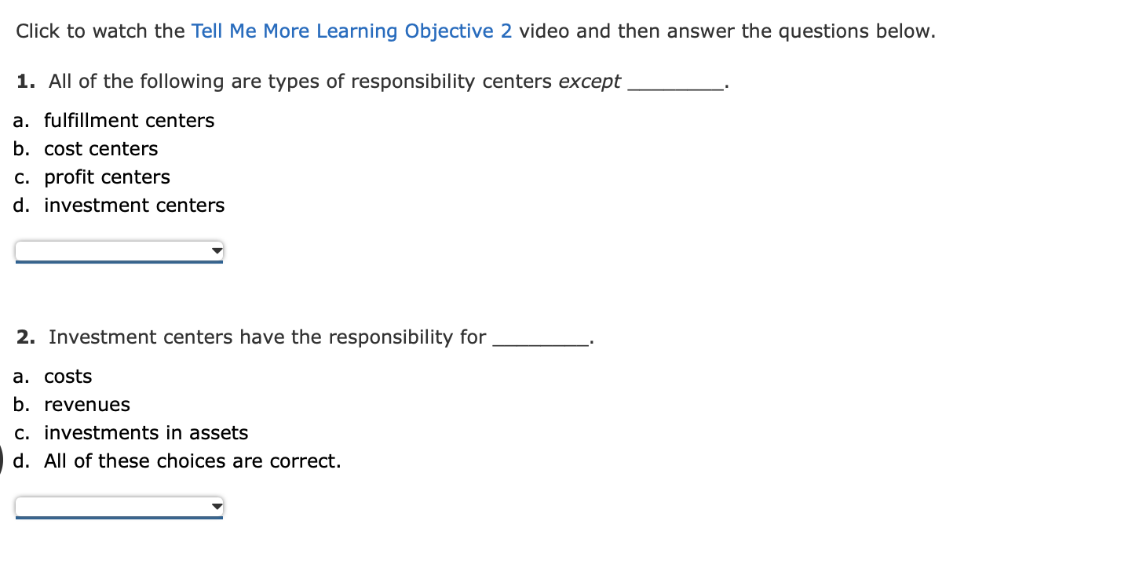Open the Tell Me More Learning Objective 2 video
Image resolution: width=1143 pixels, height=579 pixels.
coord(352,31)
